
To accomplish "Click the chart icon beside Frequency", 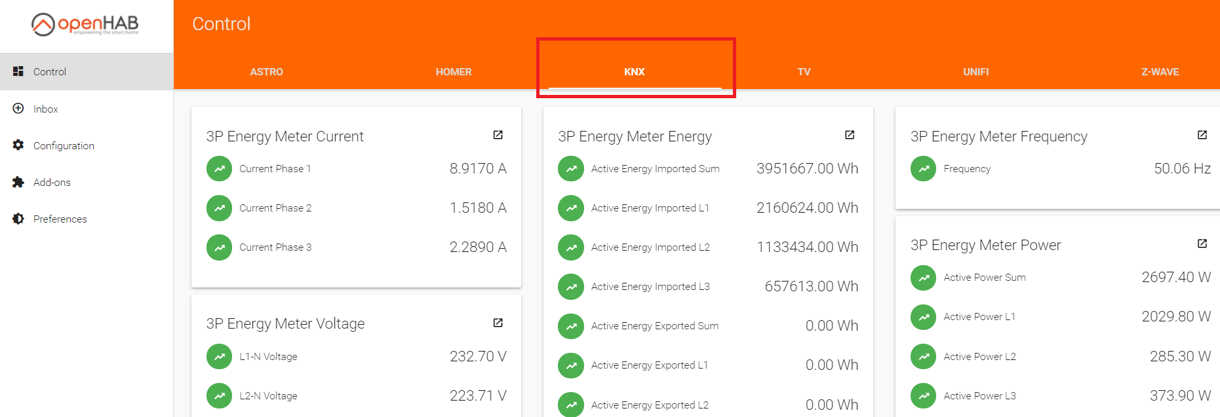I will tap(923, 169).
